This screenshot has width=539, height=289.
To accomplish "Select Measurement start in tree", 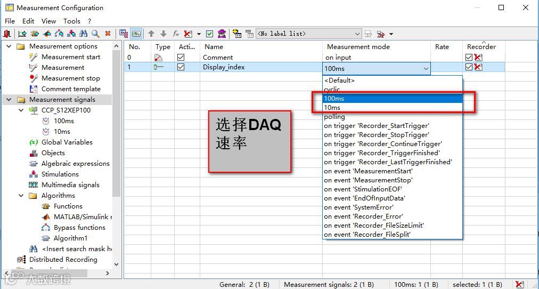I will point(71,57).
